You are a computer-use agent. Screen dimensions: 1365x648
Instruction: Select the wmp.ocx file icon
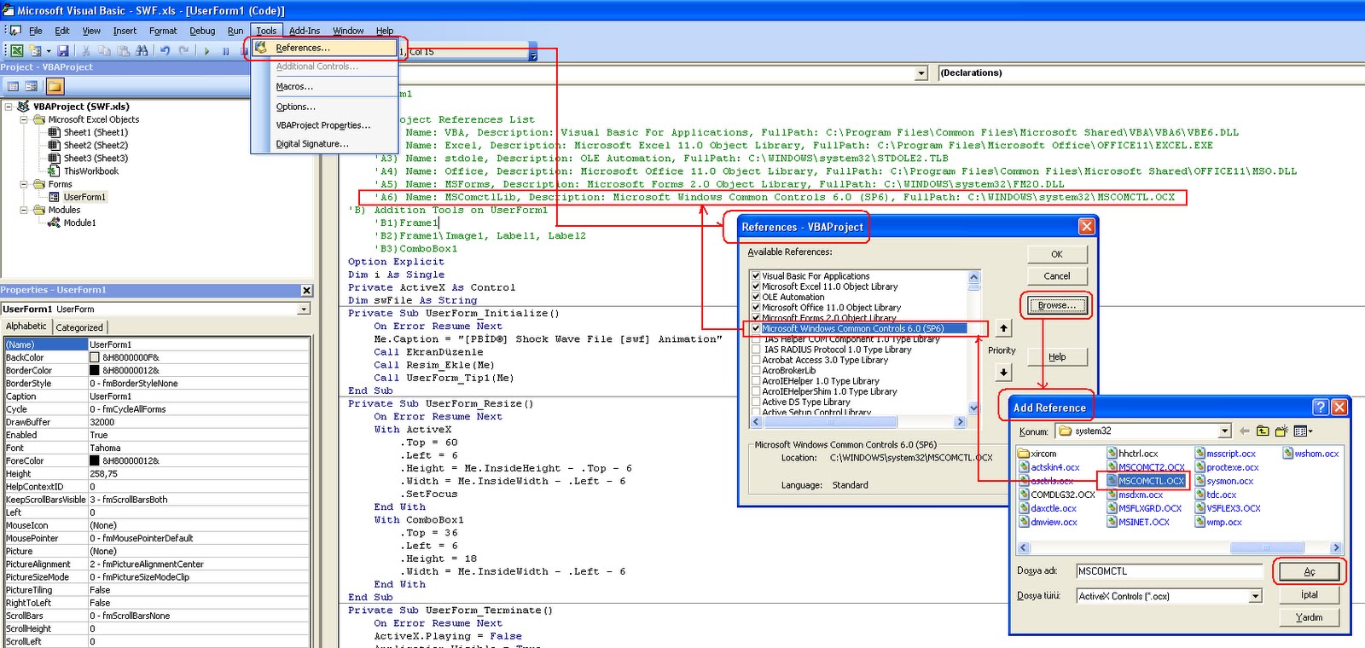(x=1200, y=522)
